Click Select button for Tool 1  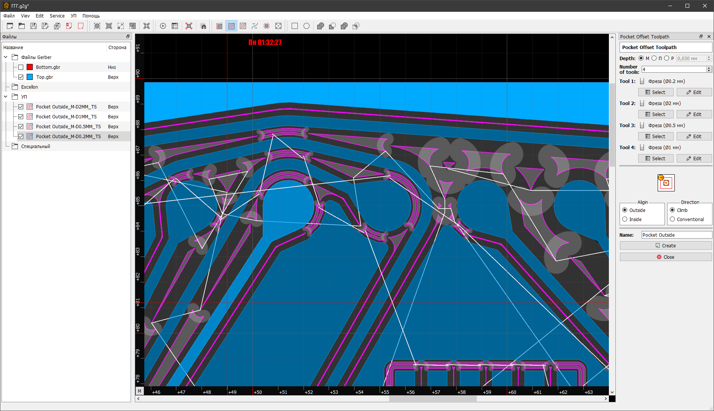656,92
